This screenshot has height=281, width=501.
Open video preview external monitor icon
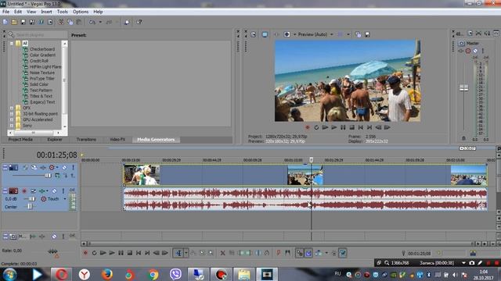click(x=265, y=34)
